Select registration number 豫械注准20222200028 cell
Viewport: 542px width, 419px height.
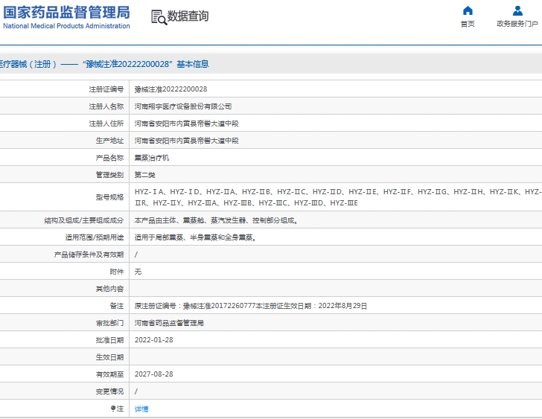170,89
